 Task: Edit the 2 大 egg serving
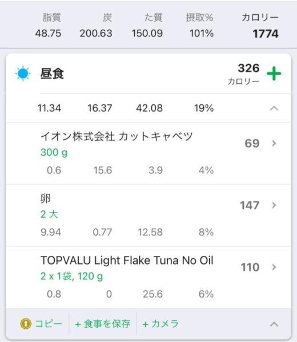point(49,214)
